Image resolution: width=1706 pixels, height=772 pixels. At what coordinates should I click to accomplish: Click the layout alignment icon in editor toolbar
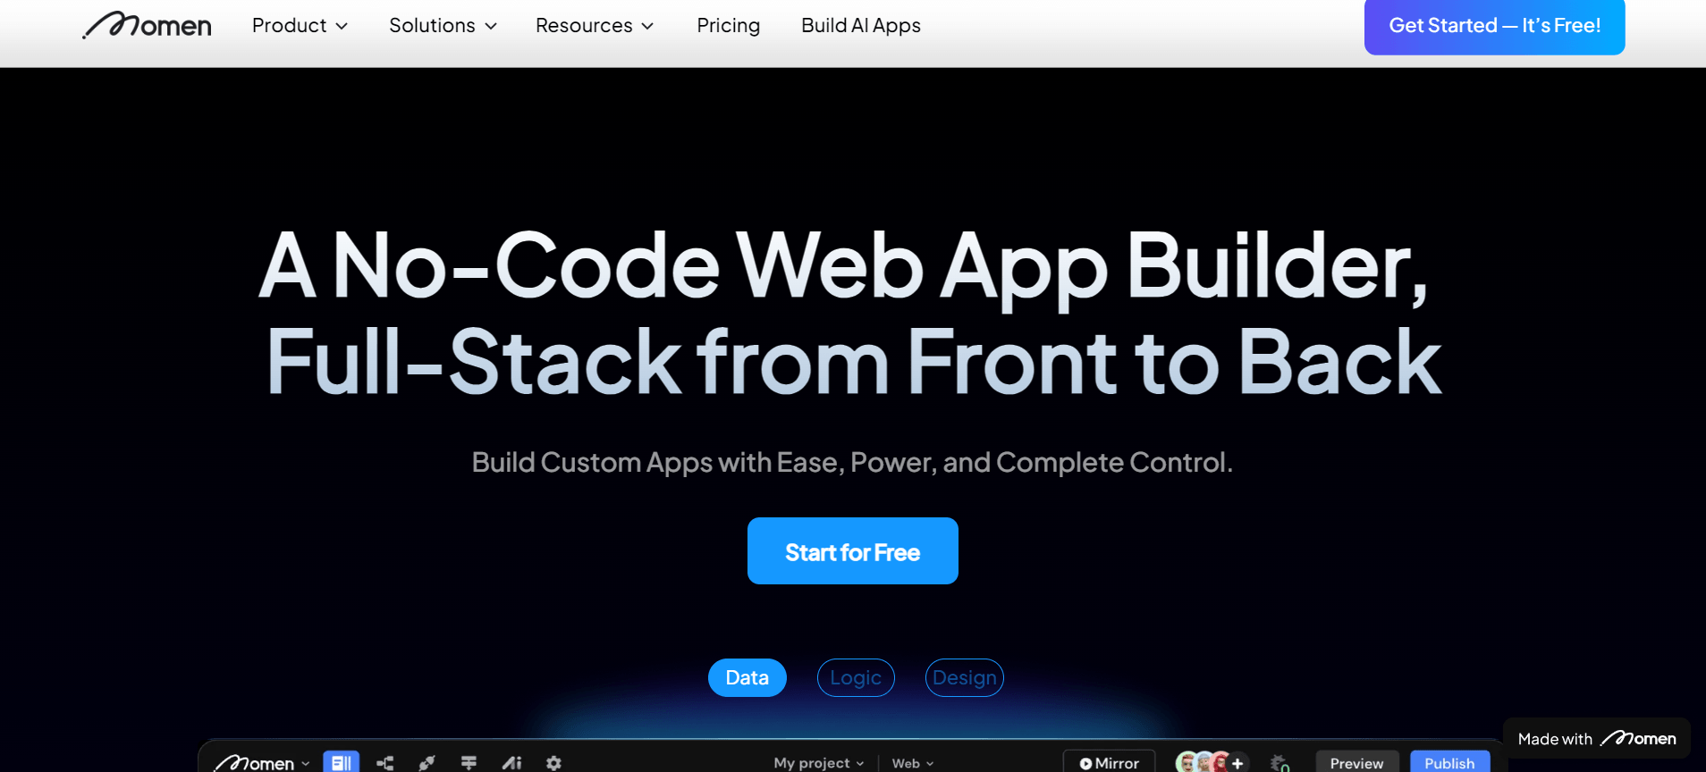point(469,762)
